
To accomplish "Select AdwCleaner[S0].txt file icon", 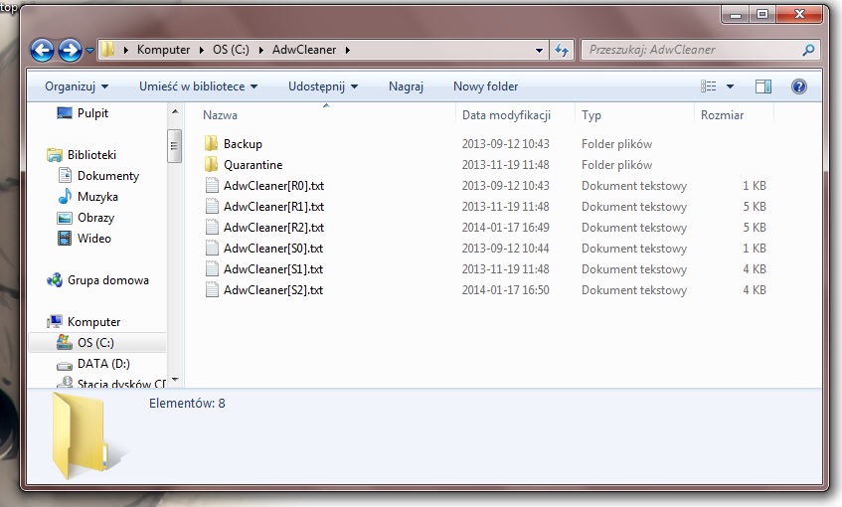I will 212,249.
